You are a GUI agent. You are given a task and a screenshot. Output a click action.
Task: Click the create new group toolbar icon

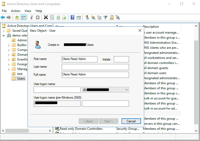[93, 17]
